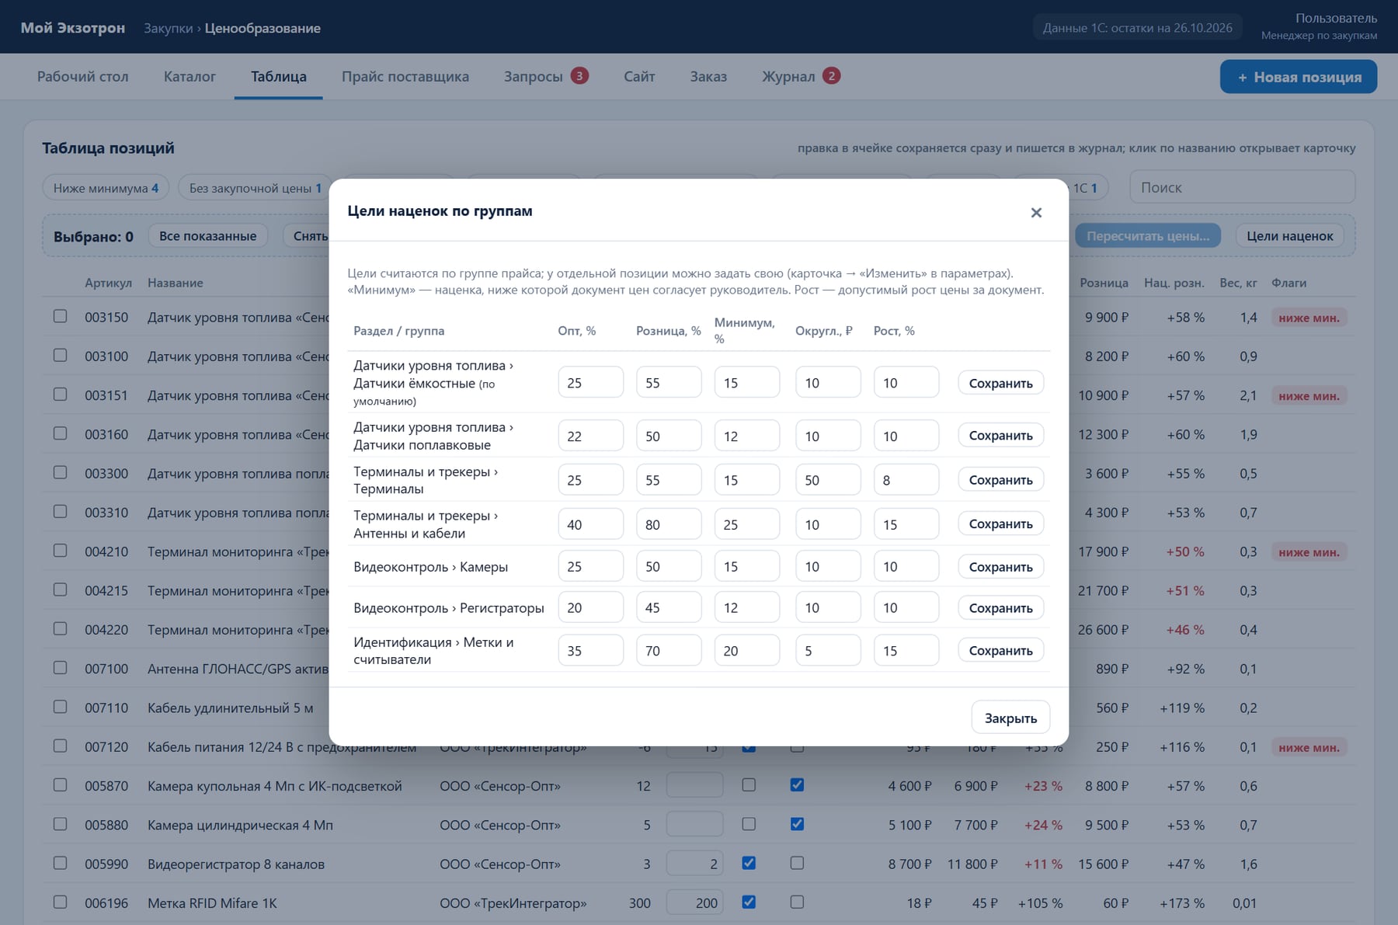1398x925 pixels.
Task: Toggle the first checked box in row 005990
Action: [749, 863]
